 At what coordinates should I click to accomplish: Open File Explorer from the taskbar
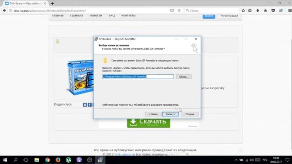[x=36, y=160]
